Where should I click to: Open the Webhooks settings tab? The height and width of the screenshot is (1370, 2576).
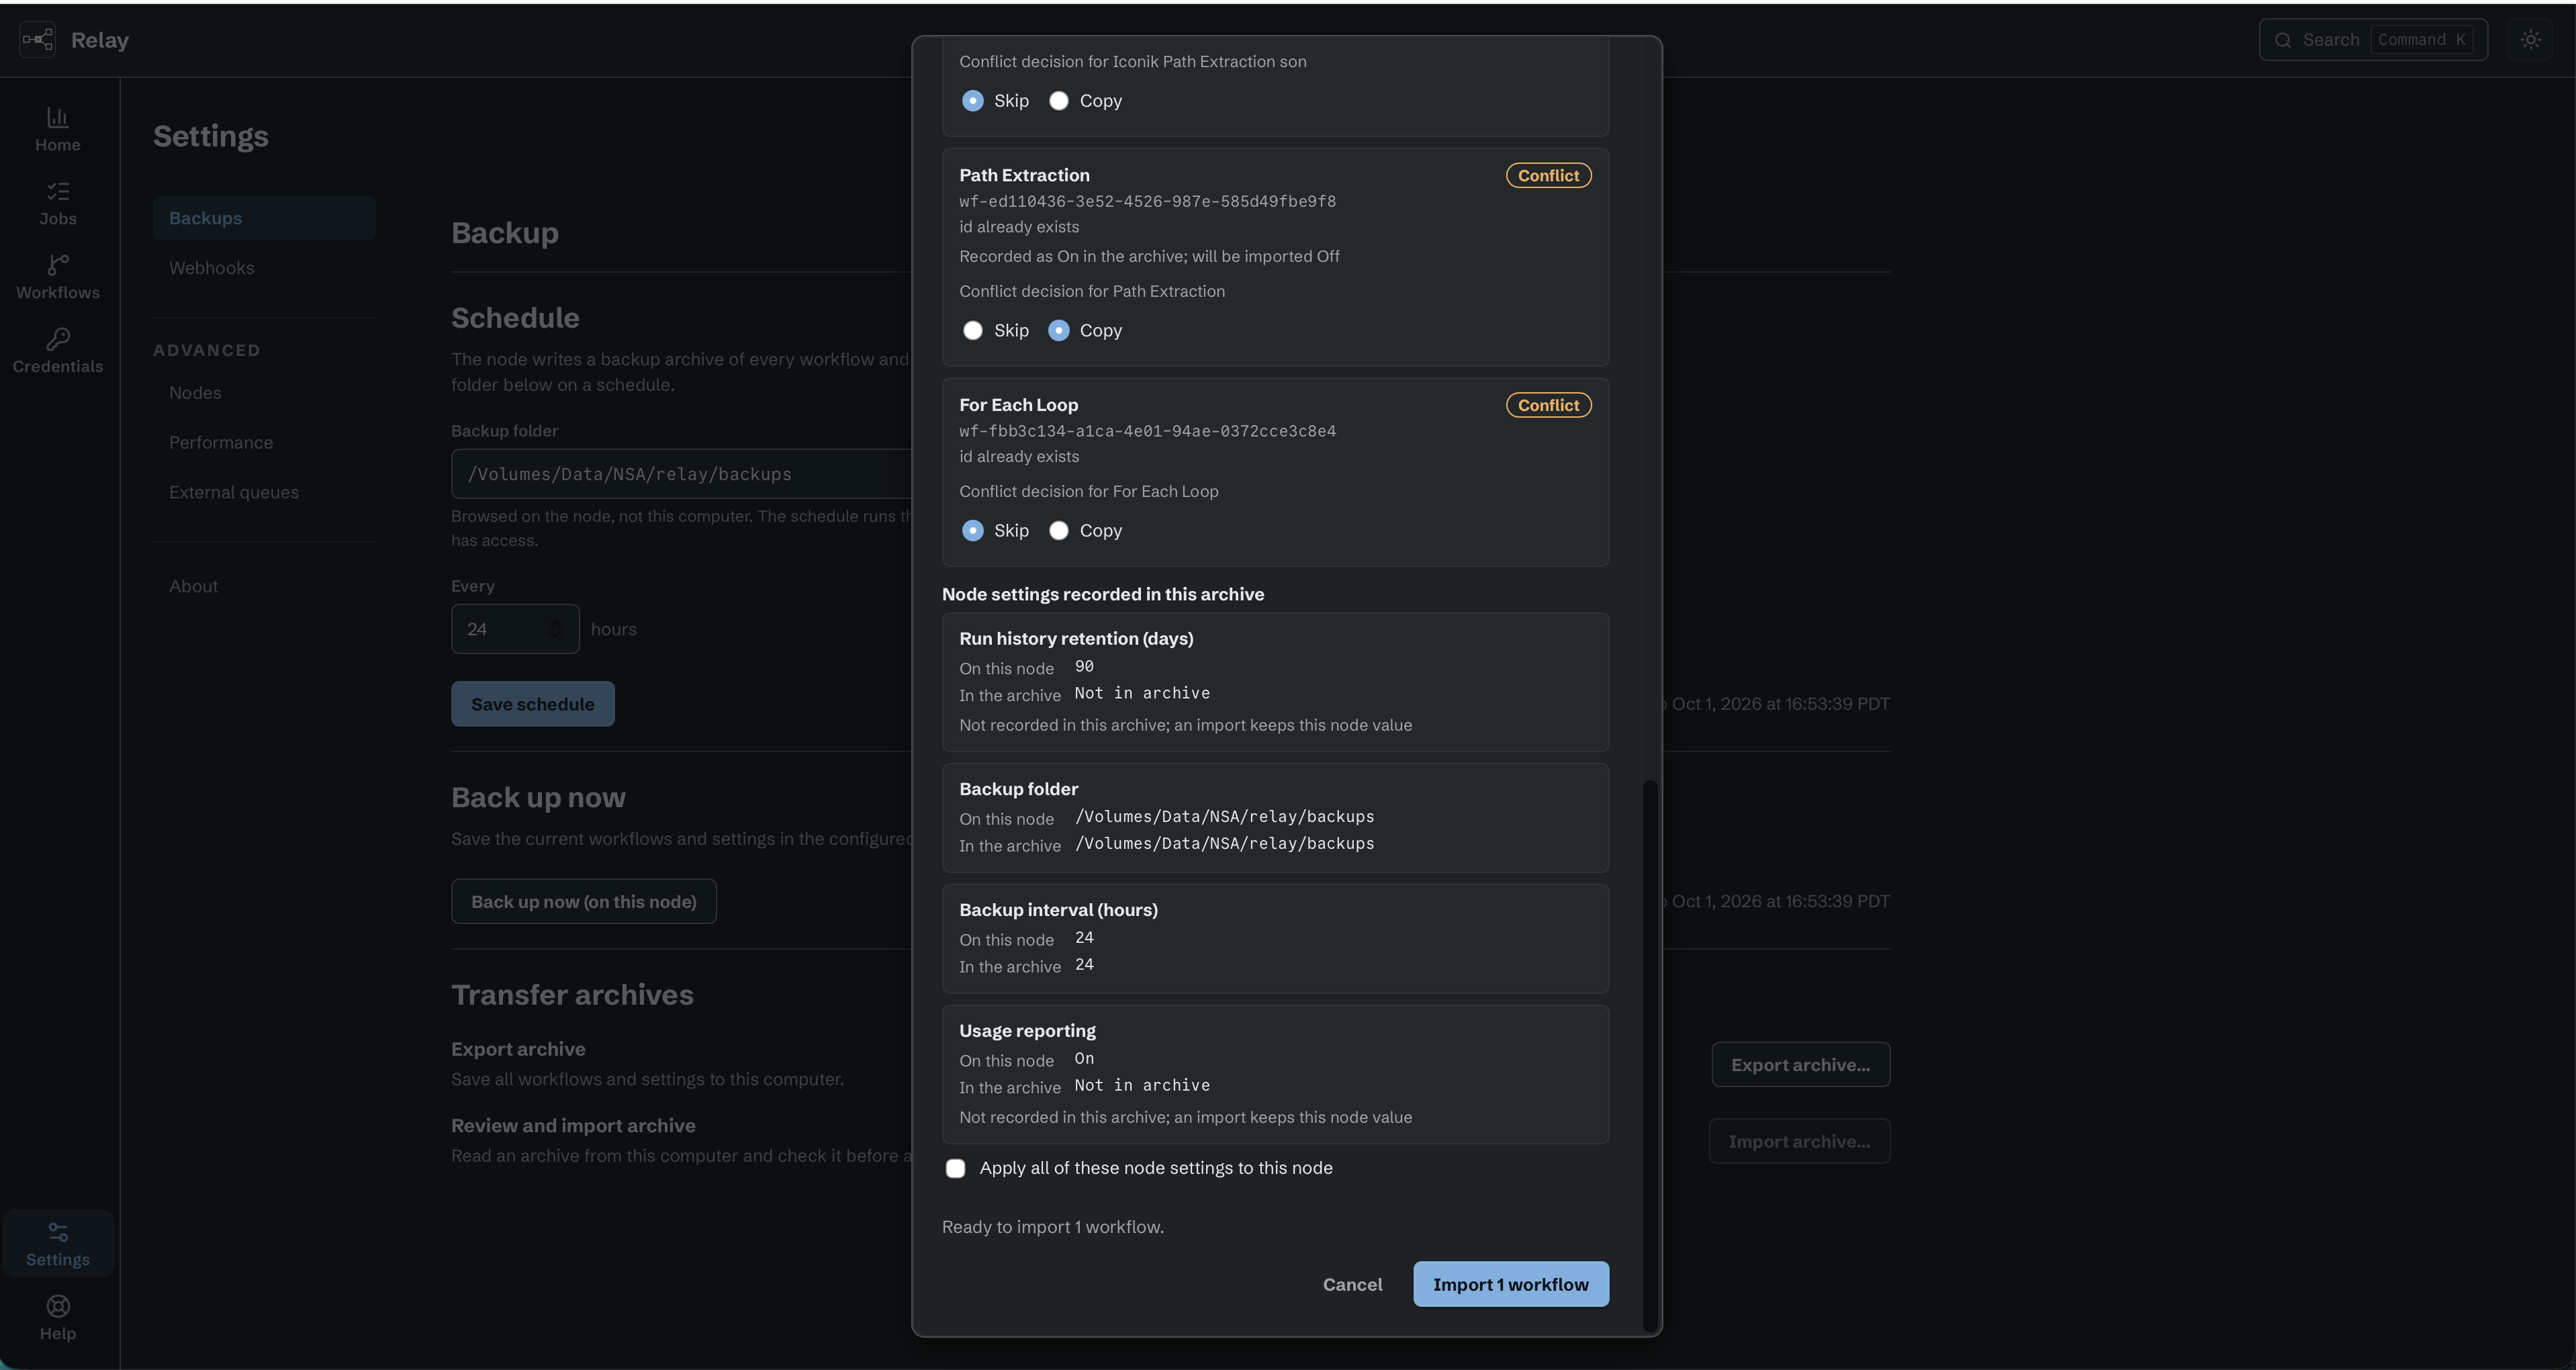coord(264,268)
